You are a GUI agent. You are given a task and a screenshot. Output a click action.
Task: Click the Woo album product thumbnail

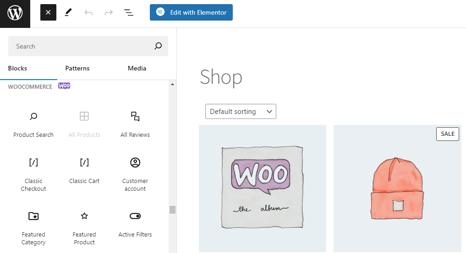tap(263, 188)
